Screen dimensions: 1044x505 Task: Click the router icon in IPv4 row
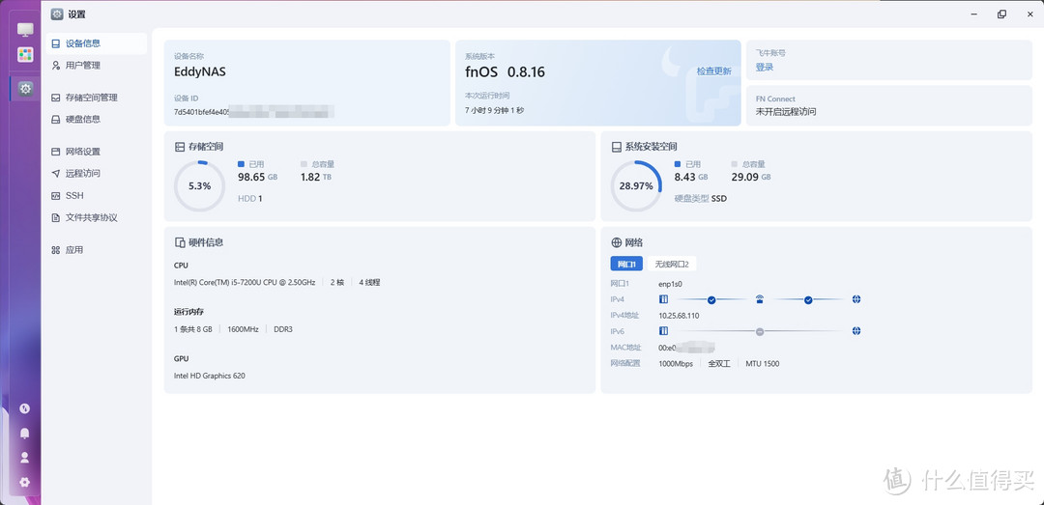coord(760,299)
